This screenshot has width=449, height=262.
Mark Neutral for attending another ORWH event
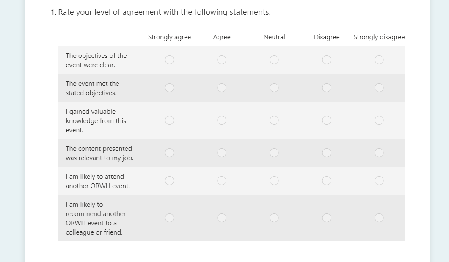(x=274, y=181)
